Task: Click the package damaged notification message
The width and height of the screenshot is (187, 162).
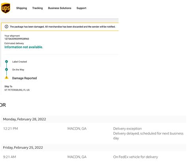Action: coord(63,27)
